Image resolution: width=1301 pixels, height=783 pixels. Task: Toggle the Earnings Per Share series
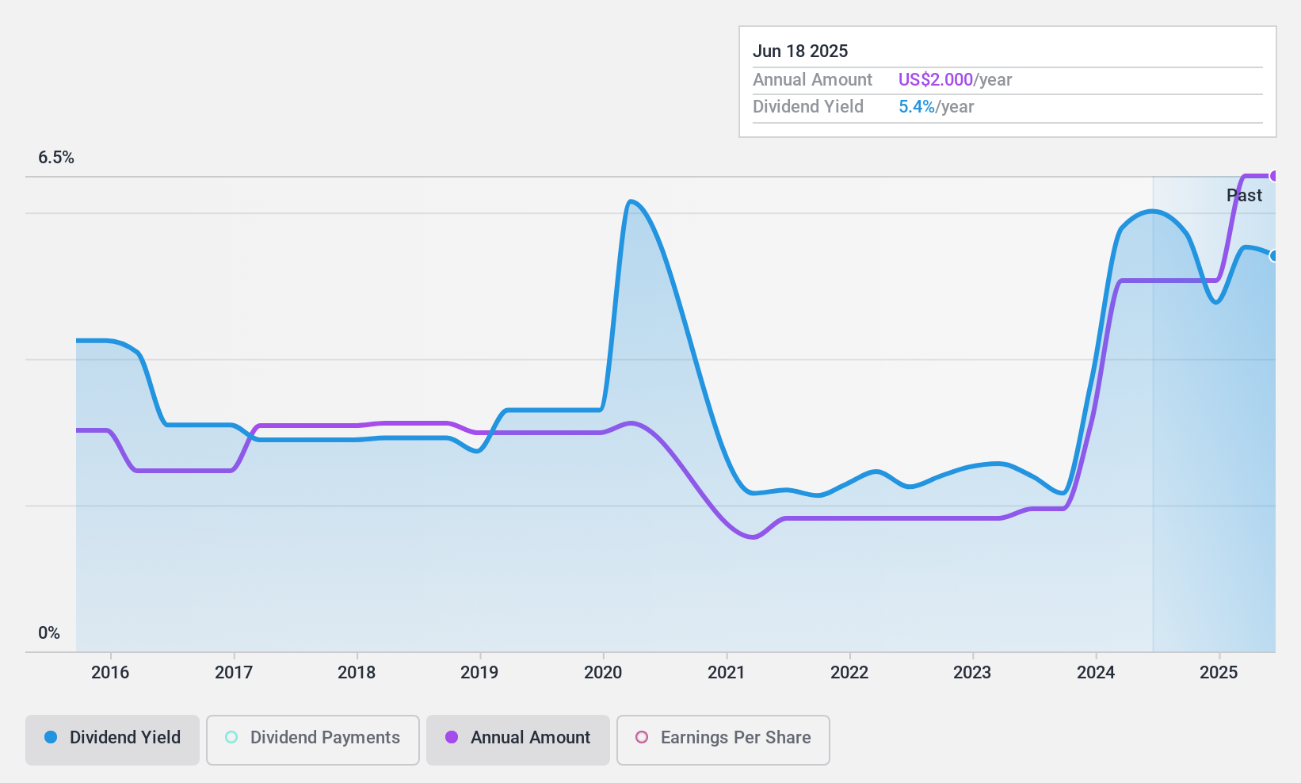coord(723,740)
